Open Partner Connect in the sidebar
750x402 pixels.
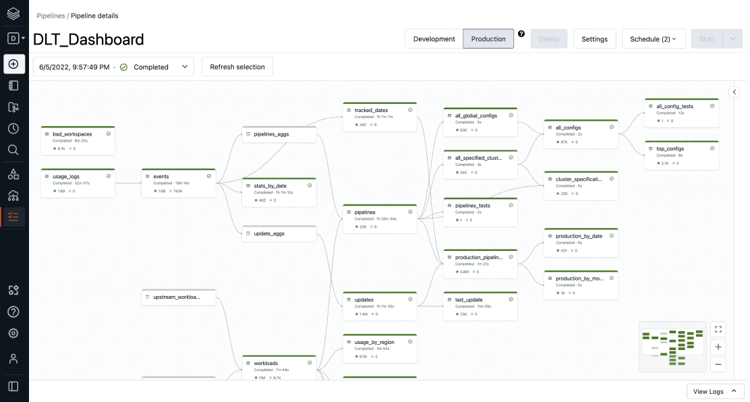(x=13, y=289)
